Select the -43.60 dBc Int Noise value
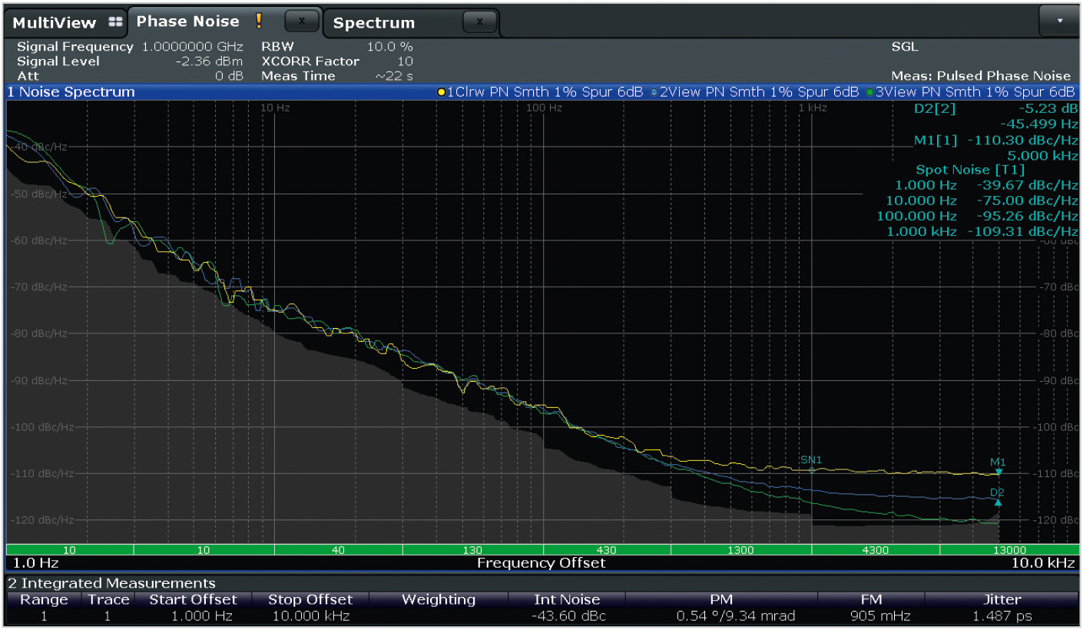Screen dimensions: 1083x630 (567, 616)
